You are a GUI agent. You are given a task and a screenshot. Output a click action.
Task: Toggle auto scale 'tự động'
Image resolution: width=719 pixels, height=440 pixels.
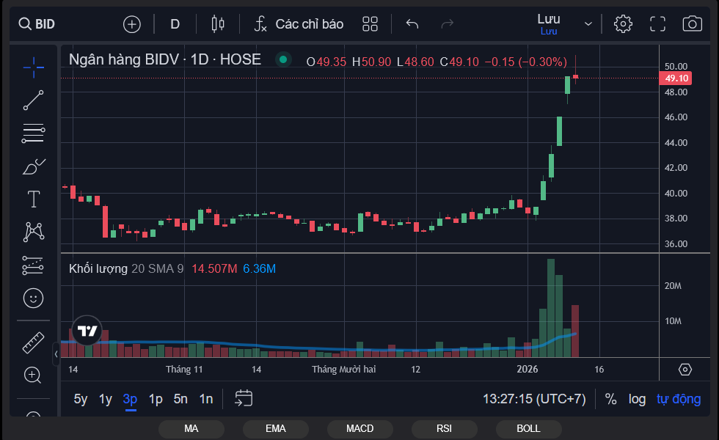point(678,399)
